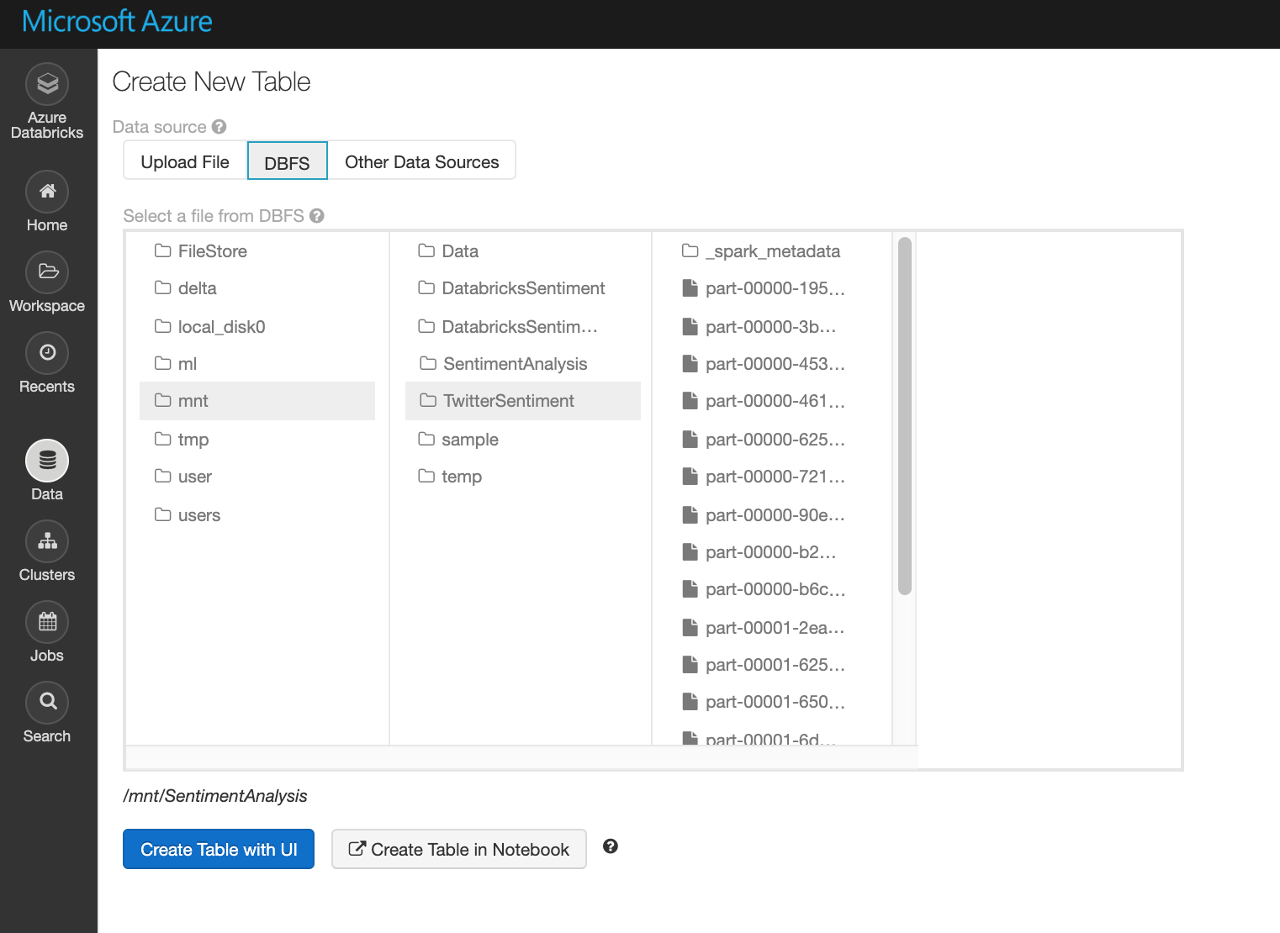Click the file list vertical scrollbar
This screenshot has height=933, width=1280.
tap(905, 416)
